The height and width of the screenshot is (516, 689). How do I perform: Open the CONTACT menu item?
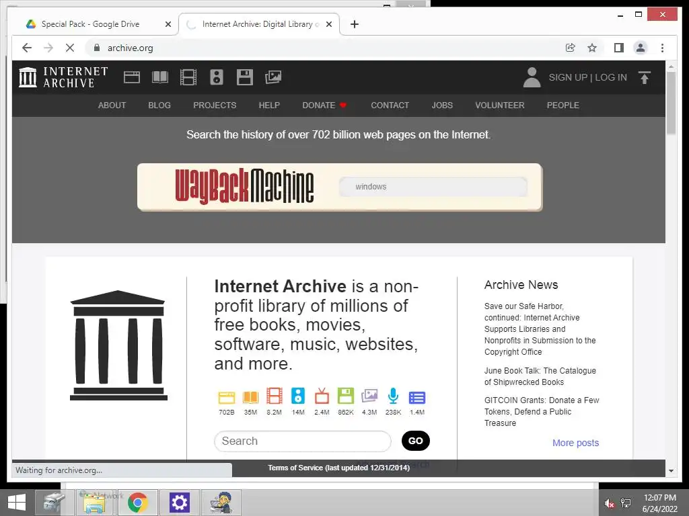pos(390,105)
